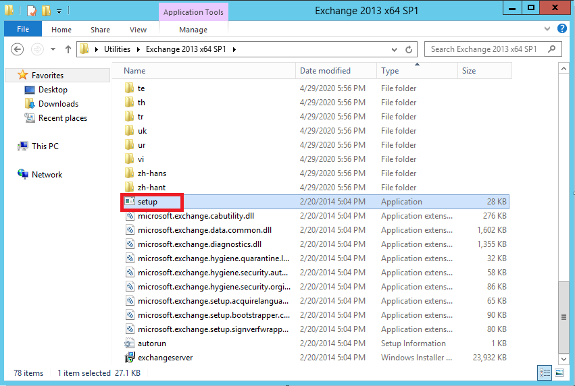The height and width of the screenshot is (386, 575).
Task: Click the te folder icon
Action: pos(129,88)
